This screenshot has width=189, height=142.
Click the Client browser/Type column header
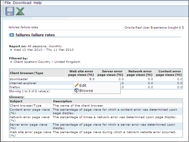click(x=37, y=73)
